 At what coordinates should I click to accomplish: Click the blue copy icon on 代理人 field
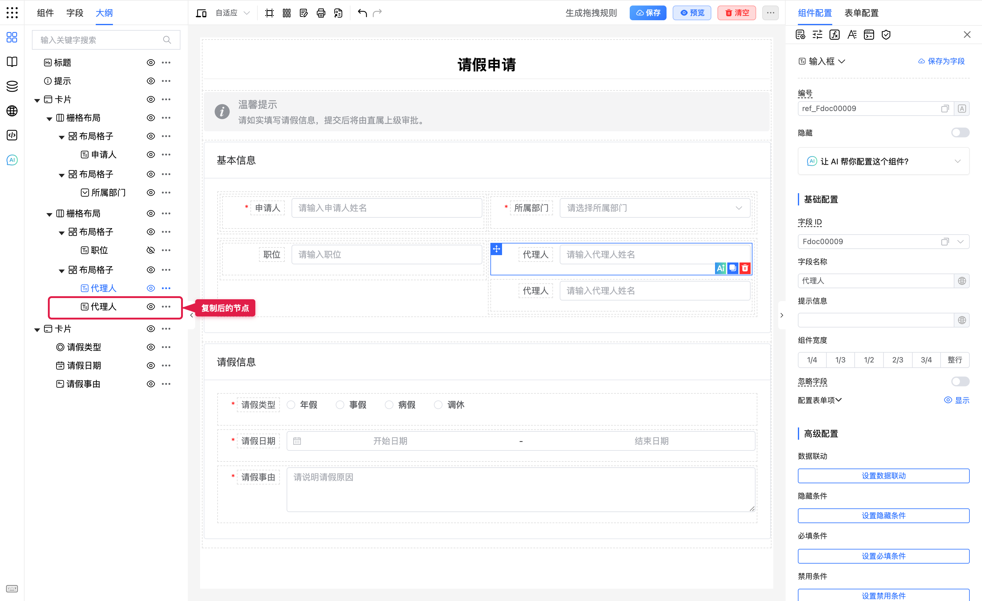tap(733, 268)
